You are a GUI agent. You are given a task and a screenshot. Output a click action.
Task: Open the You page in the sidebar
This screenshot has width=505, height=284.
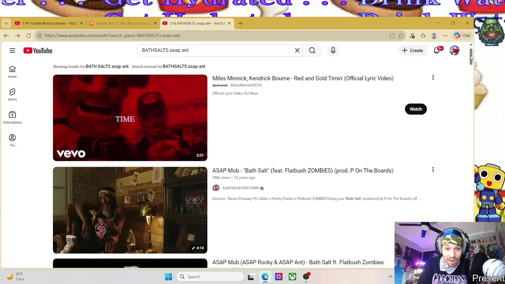(12, 140)
